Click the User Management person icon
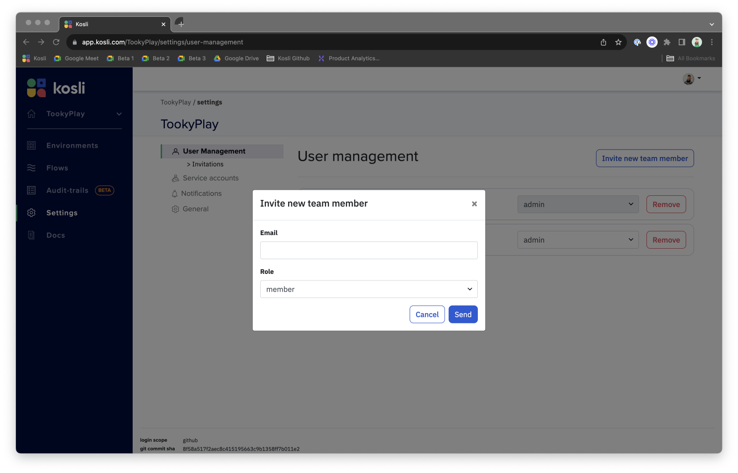The width and height of the screenshot is (738, 473). click(x=176, y=151)
